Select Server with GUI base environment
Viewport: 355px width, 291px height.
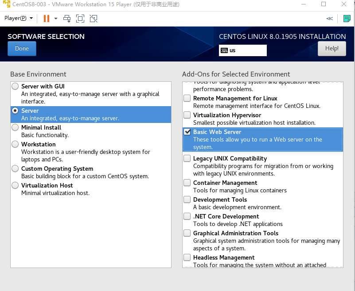pyautogui.click(x=15, y=86)
